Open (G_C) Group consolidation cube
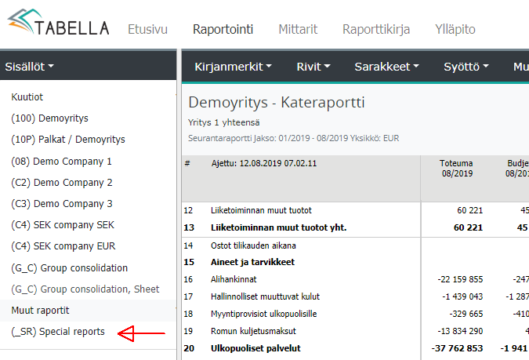529x360 pixels. point(69,267)
